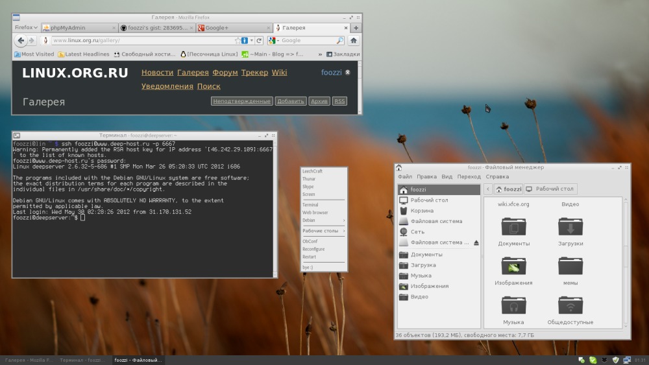Open Правка menu in file manager
Image resolution: width=649 pixels, height=365 pixels.
pos(427,176)
